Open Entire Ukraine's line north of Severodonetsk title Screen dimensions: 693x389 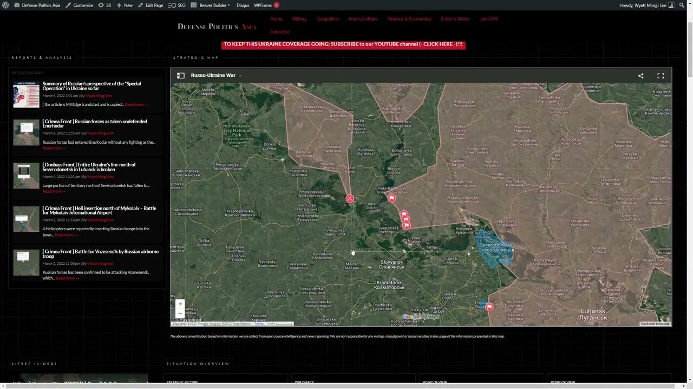click(89, 167)
